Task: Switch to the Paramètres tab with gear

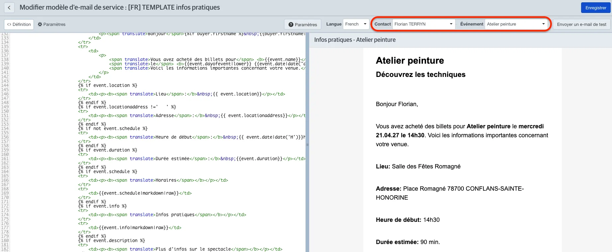Action: pyautogui.click(x=51, y=24)
